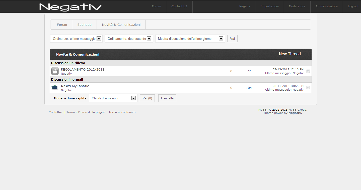The height and width of the screenshot is (190, 361).
Task: Open Contact US in the top navigation
Action: 179,6
